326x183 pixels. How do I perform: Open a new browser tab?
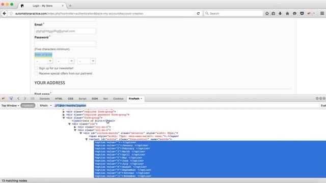click(70, 6)
